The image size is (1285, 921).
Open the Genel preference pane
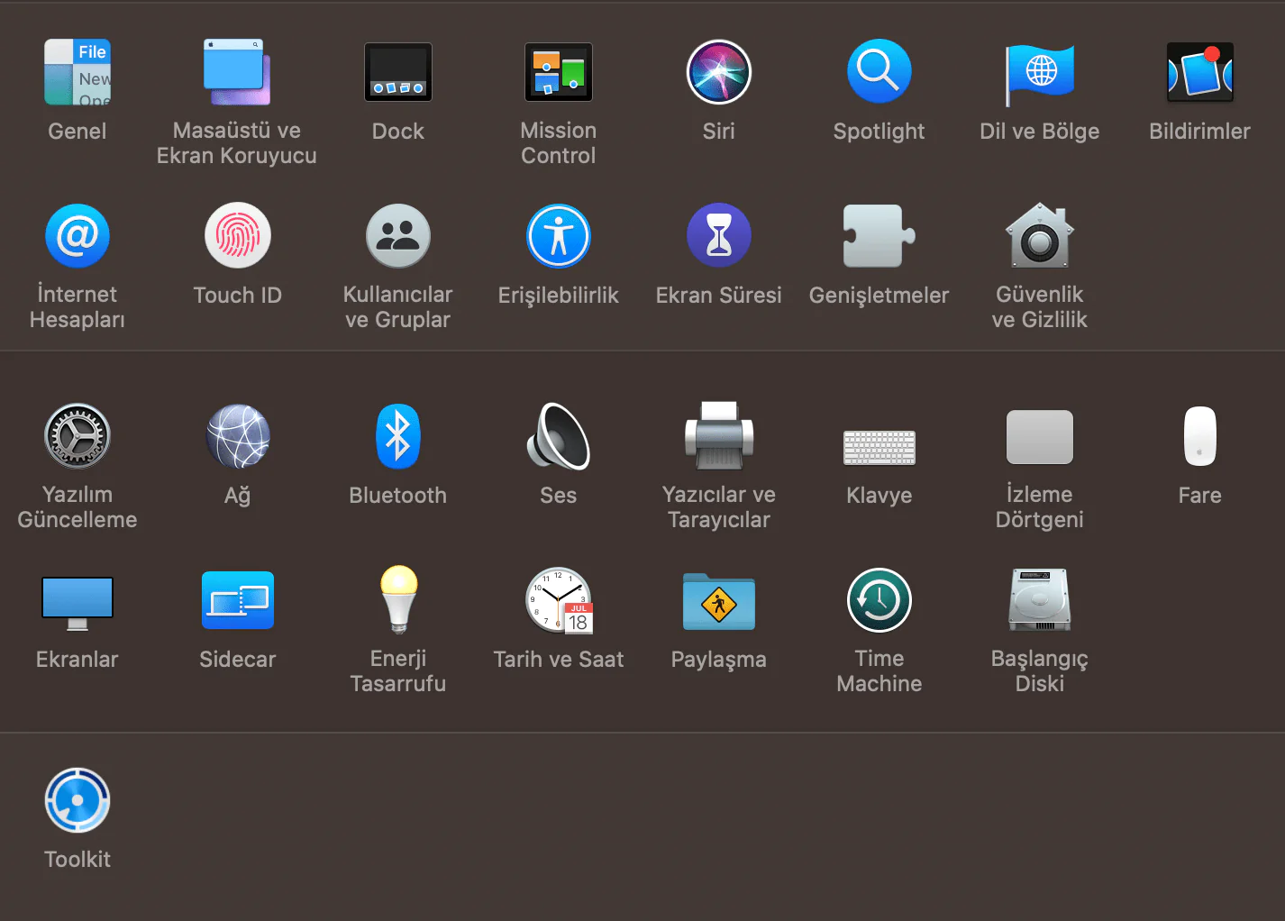coord(77,72)
